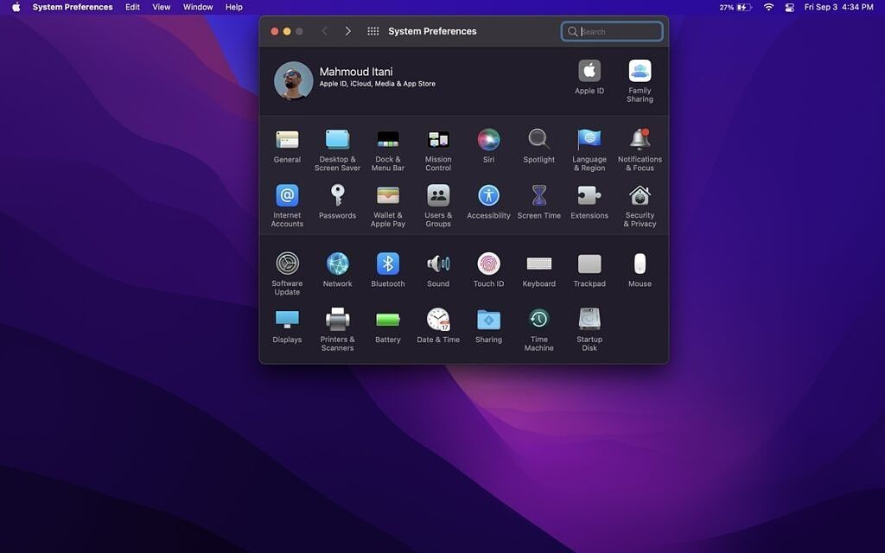Click the Notifications & Focus icon

click(640, 140)
